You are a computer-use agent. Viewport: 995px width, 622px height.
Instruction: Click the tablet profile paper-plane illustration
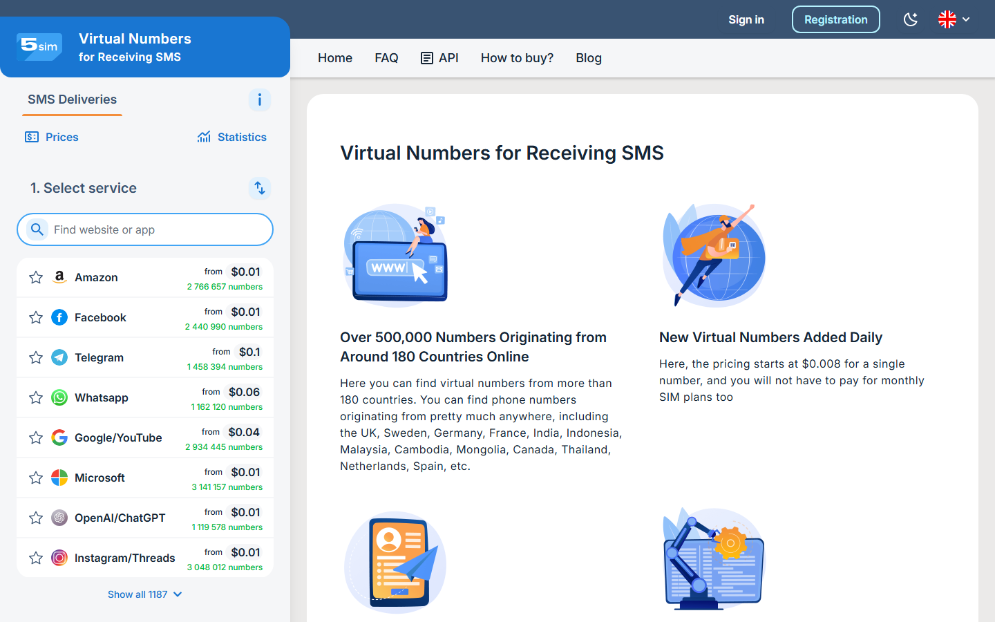coord(395,563)
